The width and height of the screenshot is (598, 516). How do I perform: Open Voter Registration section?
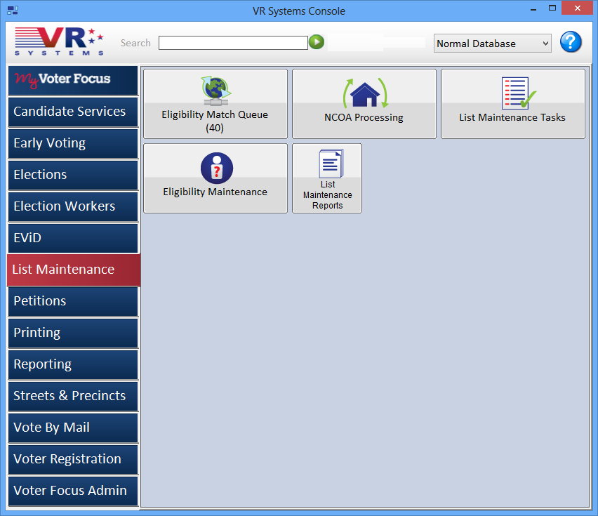coord(73,460)
